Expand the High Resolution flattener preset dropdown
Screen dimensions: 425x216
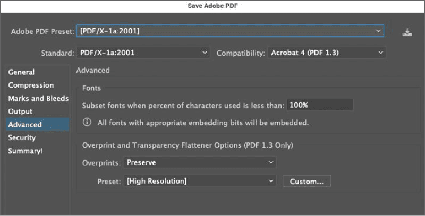tap(200, 181)
